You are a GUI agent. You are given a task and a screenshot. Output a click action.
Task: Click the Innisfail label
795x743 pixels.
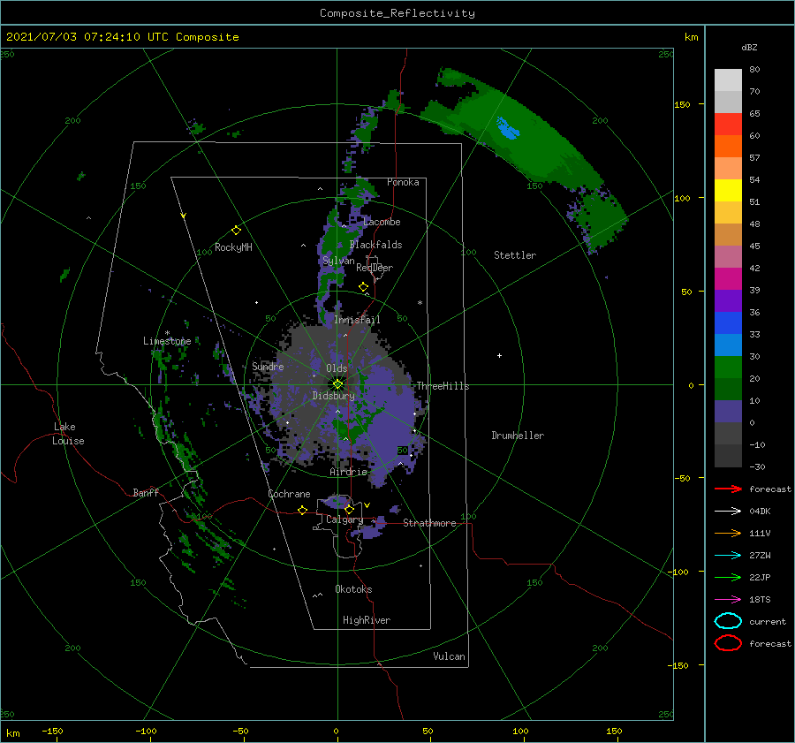(357, 320)
